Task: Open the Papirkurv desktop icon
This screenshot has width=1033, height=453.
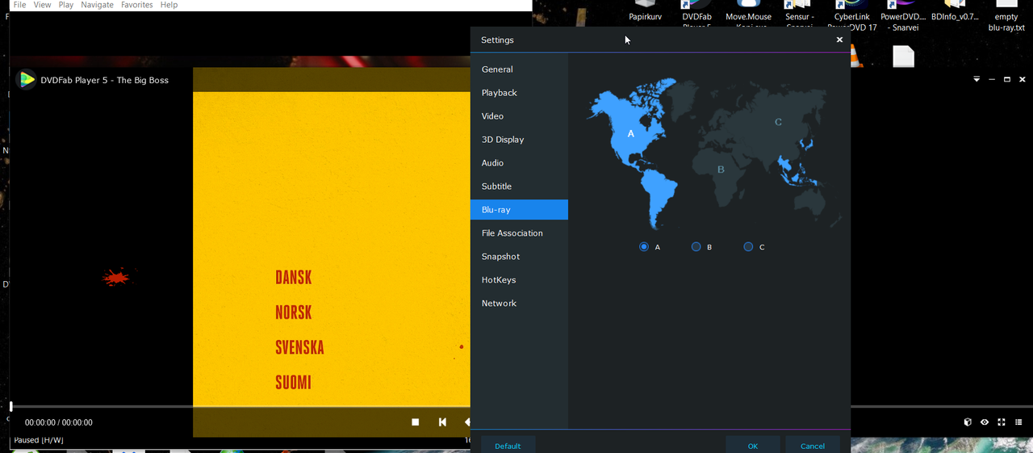Action: click(646, 11)
